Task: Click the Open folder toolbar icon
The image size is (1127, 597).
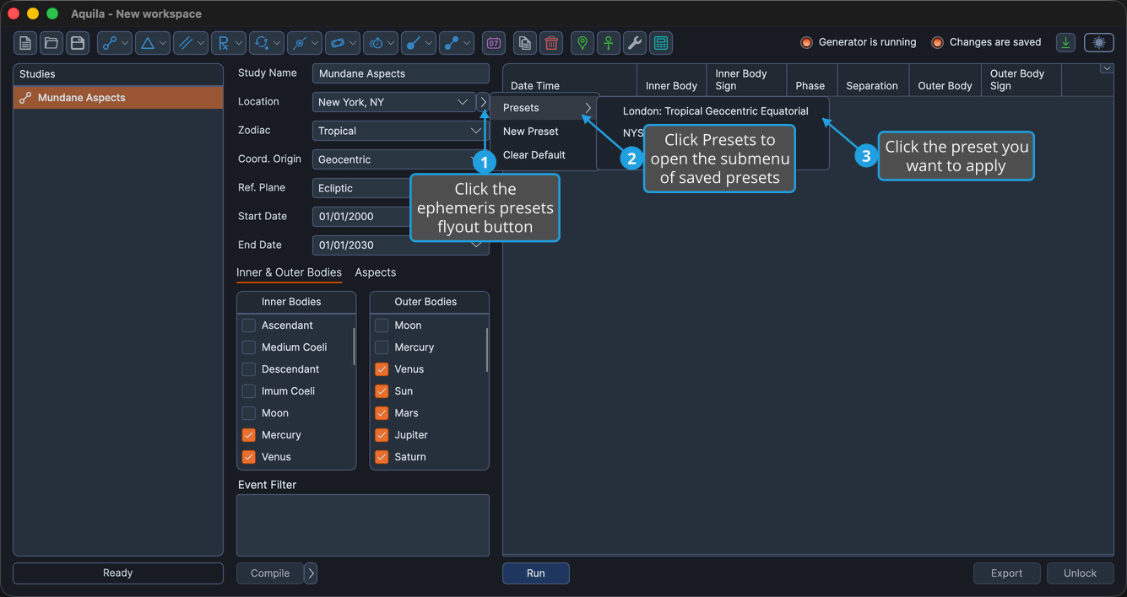Action: click(x=51, y=43)
